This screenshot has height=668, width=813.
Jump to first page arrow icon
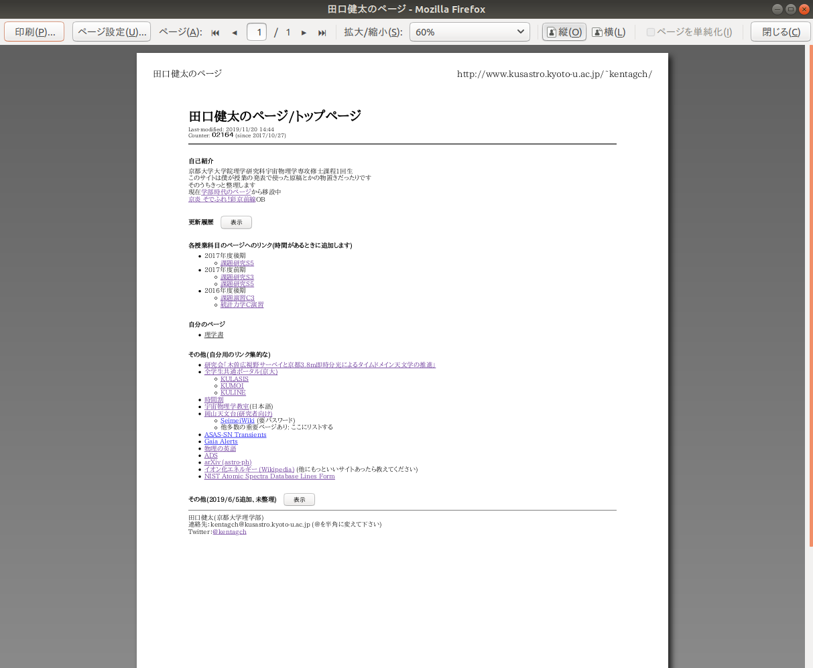tap(215, 32)
